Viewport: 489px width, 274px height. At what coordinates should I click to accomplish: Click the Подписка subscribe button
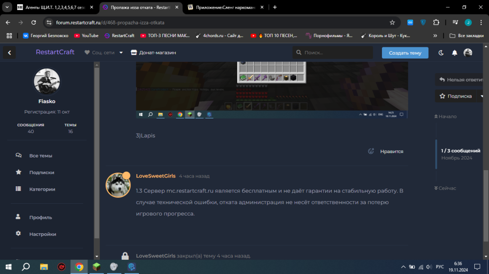[x=456, y=96]
